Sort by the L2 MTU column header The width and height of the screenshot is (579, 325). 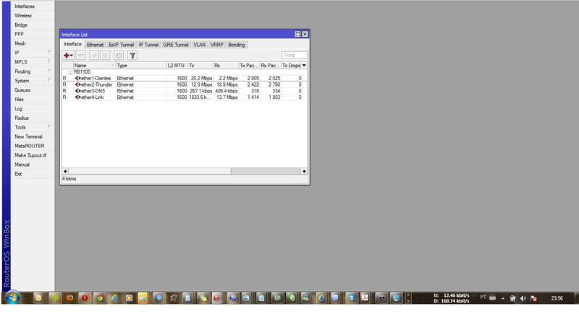click(177, 65)
